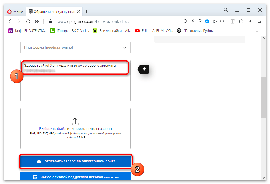Select the Epic Games support request tab

click(x=54, y=11)
